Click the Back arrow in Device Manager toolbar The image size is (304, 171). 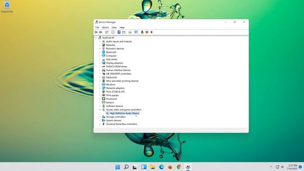point(96,32)
